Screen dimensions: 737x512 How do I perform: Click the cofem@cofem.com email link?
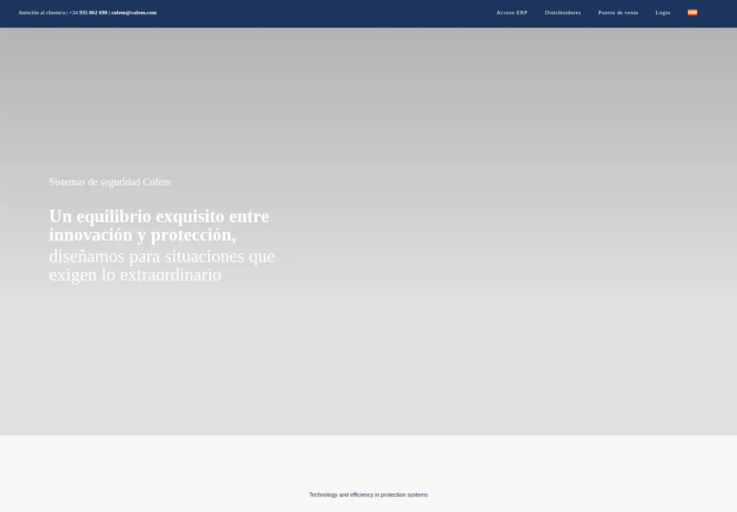pyautogui.click(x=134, y=12)
